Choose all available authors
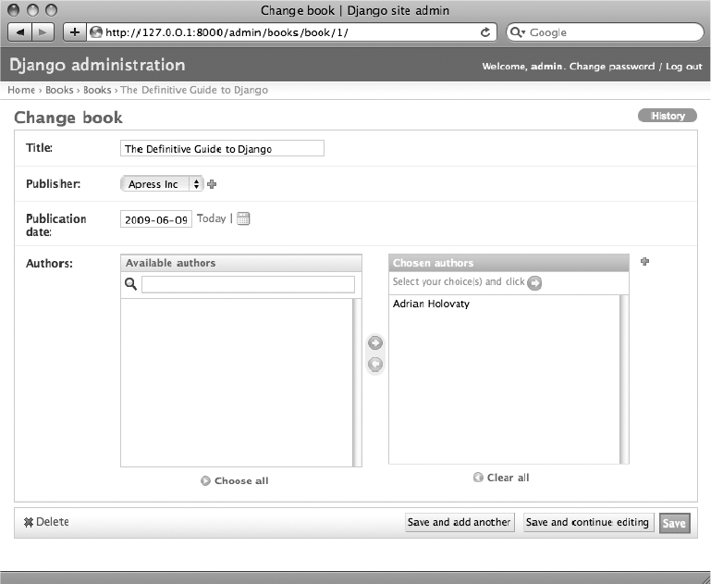 coord(241,480)
